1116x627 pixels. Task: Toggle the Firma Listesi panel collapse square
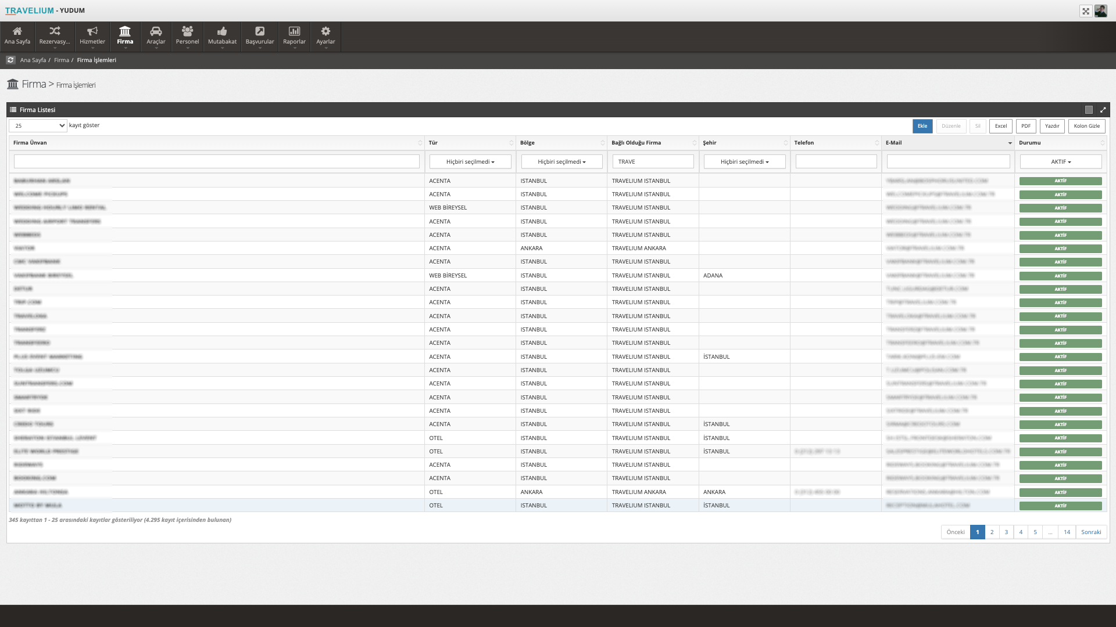(x=1089, y=110)
